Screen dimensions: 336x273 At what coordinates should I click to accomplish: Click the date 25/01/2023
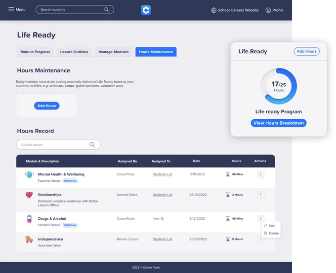click(x=198, y=239)
